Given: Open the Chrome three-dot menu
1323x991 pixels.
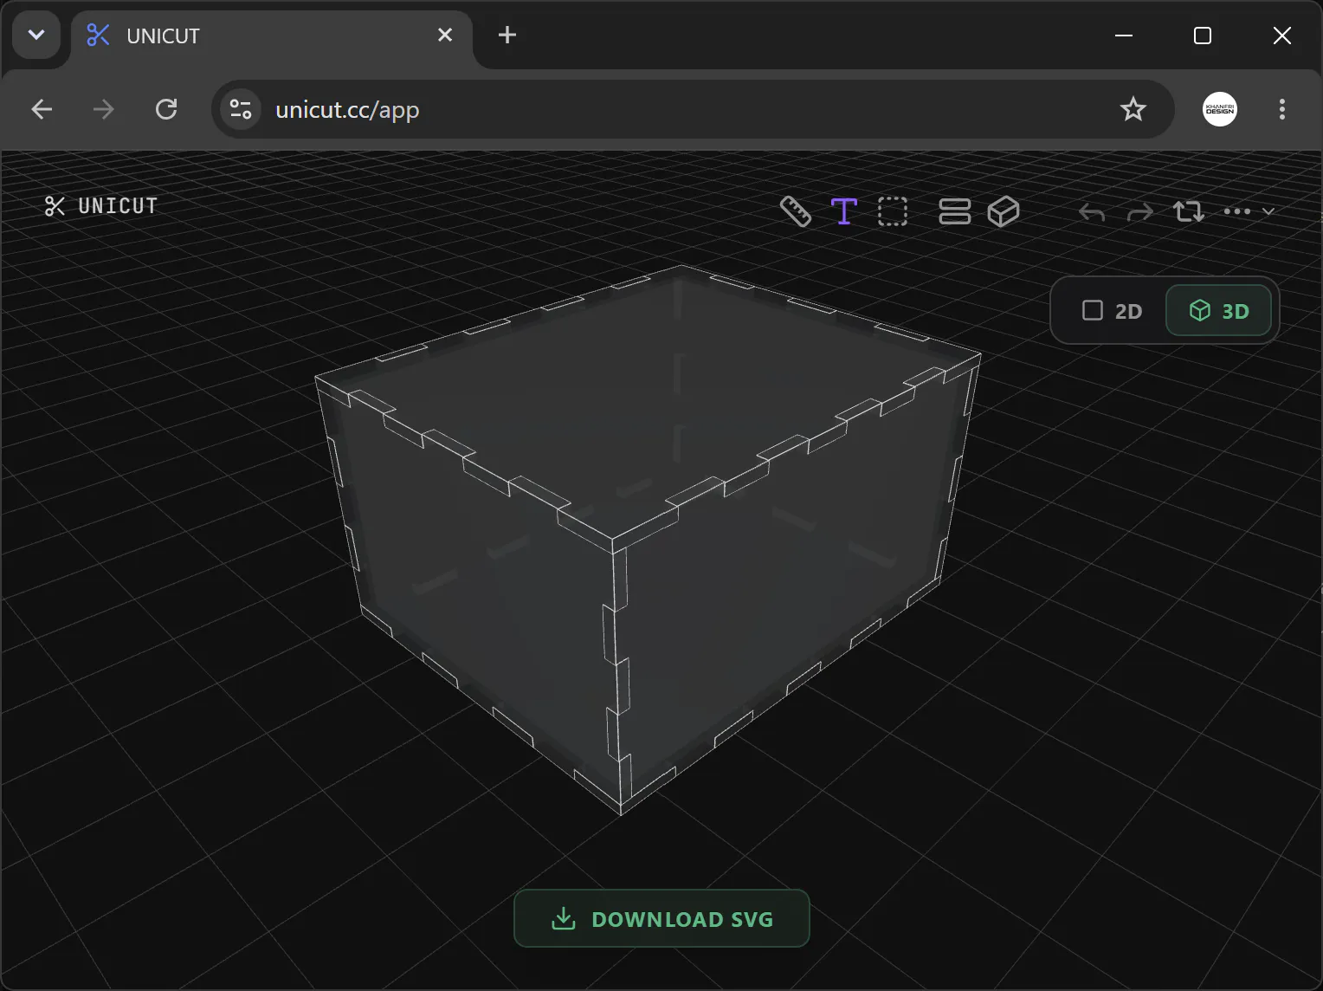Looking at the screenshot, I should tap(1282, 109).
